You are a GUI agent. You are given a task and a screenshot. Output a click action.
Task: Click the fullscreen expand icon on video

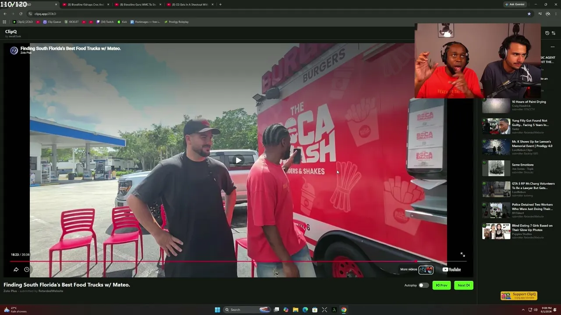(462, 255)
